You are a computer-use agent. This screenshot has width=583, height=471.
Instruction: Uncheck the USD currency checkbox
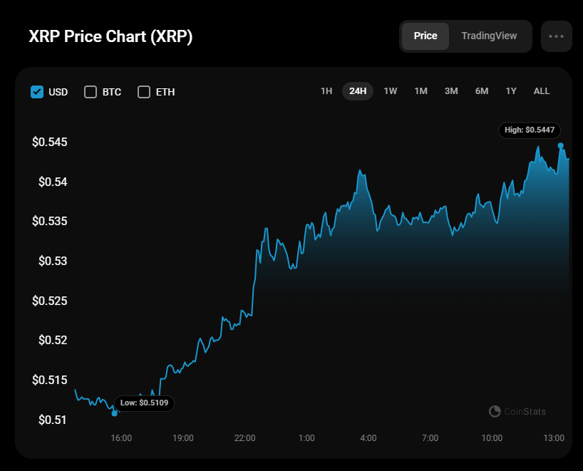(37, 92)
